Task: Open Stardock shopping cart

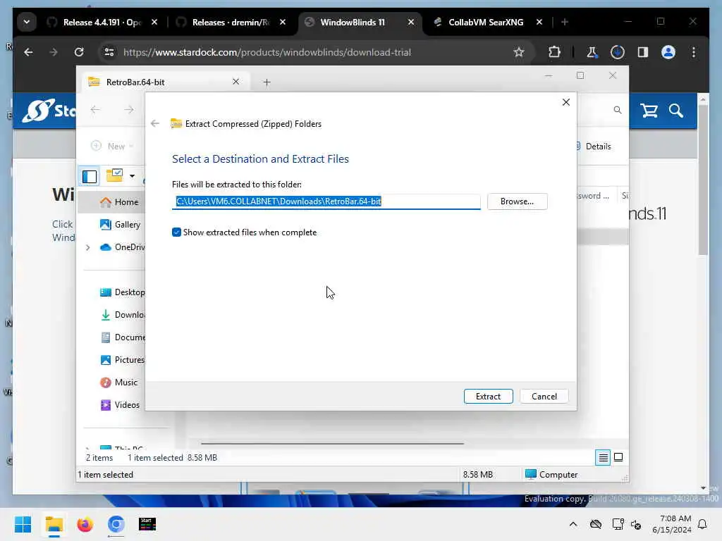Action: coord(649,111)
